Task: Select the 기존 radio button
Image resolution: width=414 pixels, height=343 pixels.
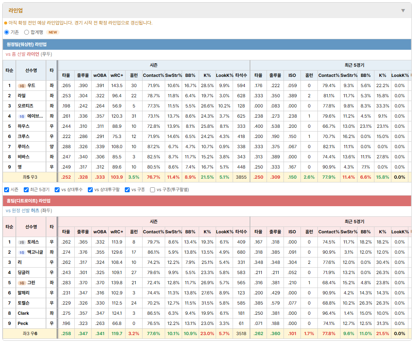Action: (7, 32)
